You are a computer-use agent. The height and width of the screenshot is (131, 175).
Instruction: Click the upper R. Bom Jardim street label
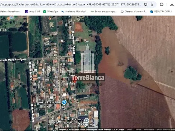(30, 71)
